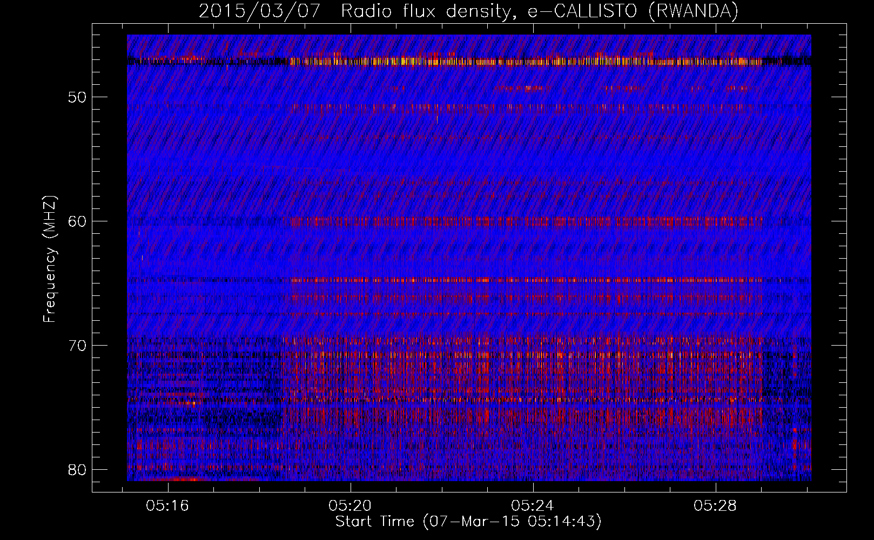Click the 70 MHz frequency tick label
The image size is (874, 540).
[x=78, y=346]
